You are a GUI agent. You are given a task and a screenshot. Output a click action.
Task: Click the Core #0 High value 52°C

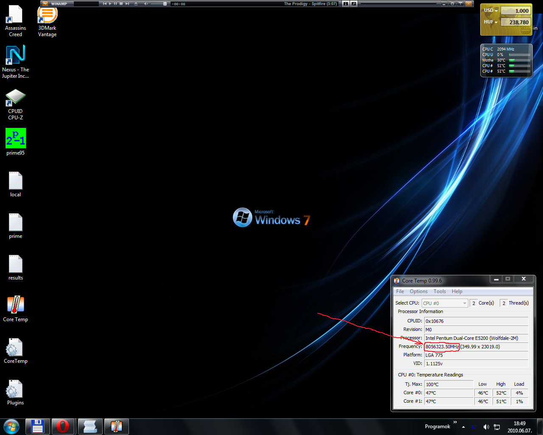[x=501, y=393]
